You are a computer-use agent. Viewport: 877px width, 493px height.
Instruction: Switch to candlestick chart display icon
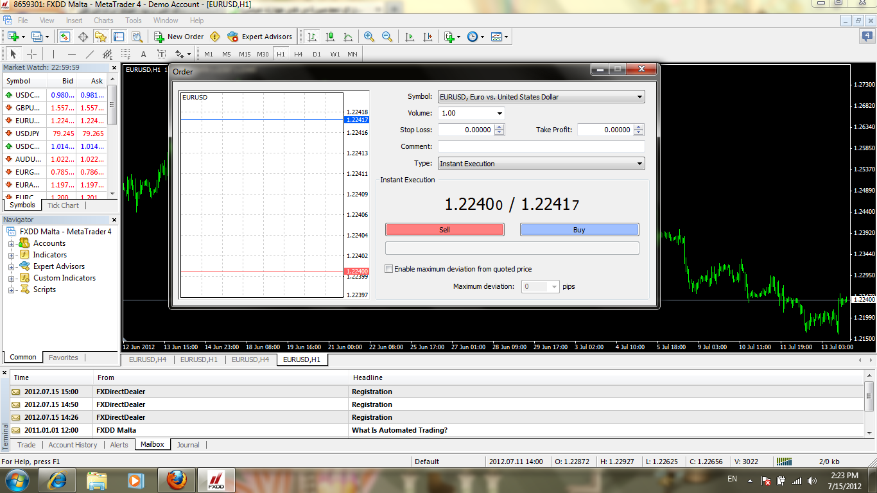pyautogui.click(x=330, y=37)
